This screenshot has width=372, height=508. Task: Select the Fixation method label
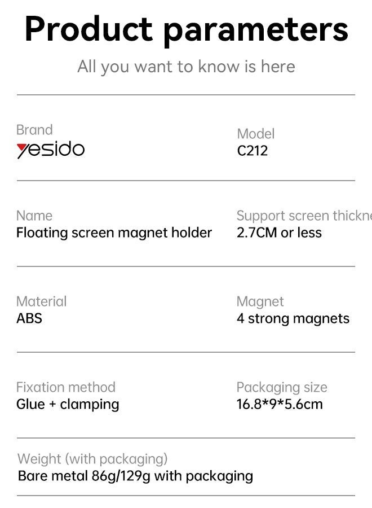click(x=65, y=387)
